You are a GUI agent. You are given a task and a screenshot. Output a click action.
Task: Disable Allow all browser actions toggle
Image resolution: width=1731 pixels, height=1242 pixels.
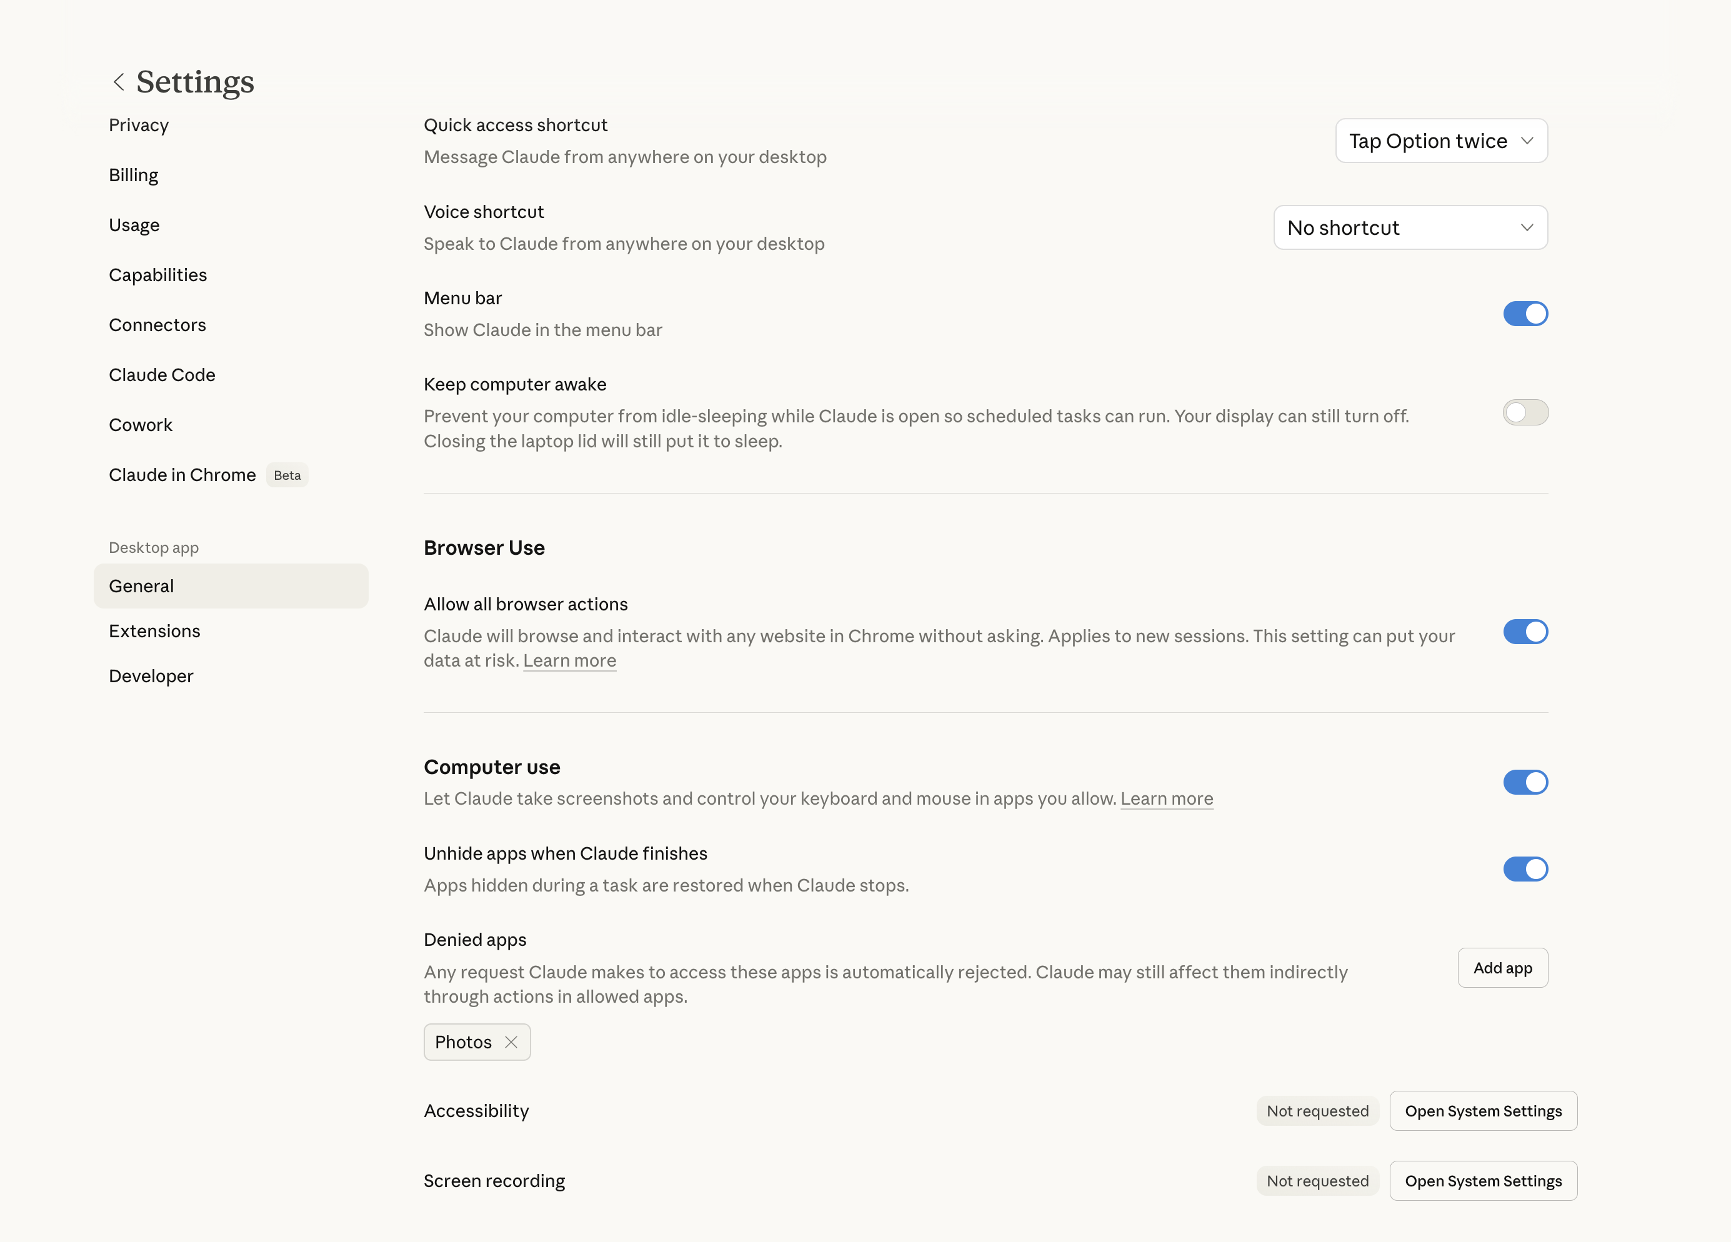pyautogui.click(x=1525, y=632)
